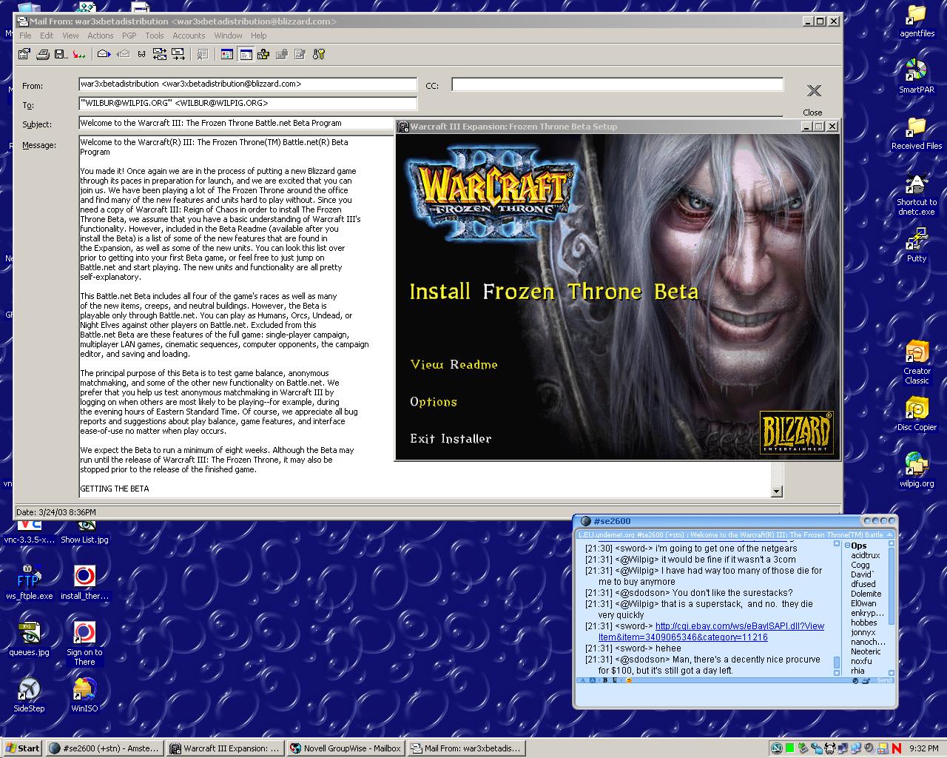Open install_ther... desktop icon
The image size is (947, 758).
(x=84, y=583)
